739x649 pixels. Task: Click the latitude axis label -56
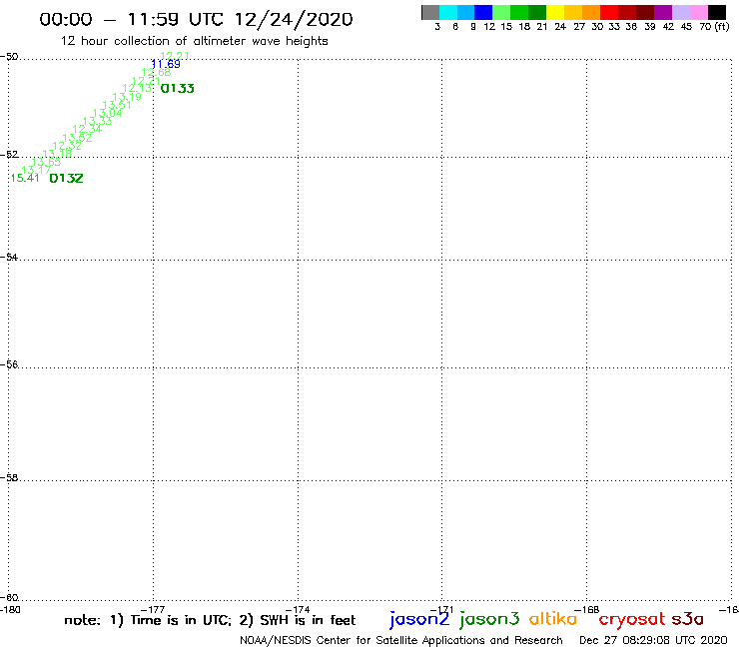pos(9,364)
